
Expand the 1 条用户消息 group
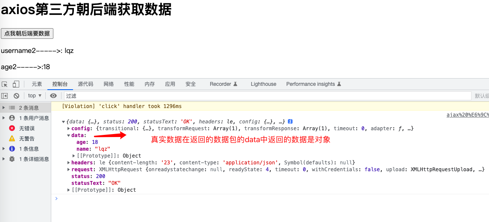pos(3,118)
